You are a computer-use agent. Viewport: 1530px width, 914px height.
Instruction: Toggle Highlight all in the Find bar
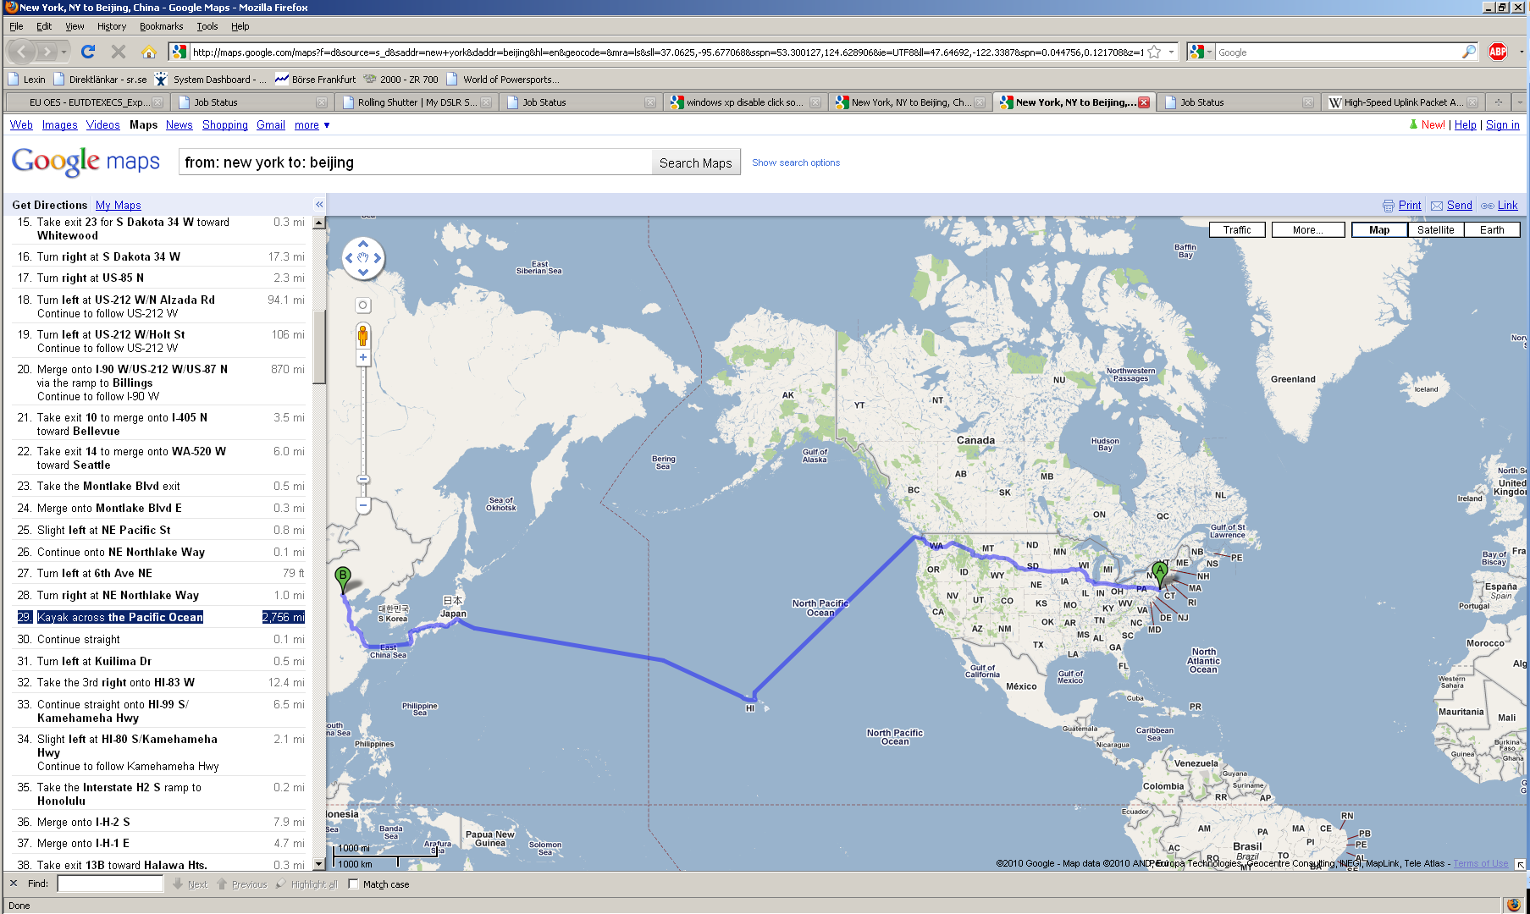tap(307, 884)
